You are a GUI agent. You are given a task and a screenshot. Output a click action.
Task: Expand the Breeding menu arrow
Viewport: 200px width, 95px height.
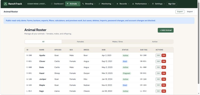tap(95, 4)
